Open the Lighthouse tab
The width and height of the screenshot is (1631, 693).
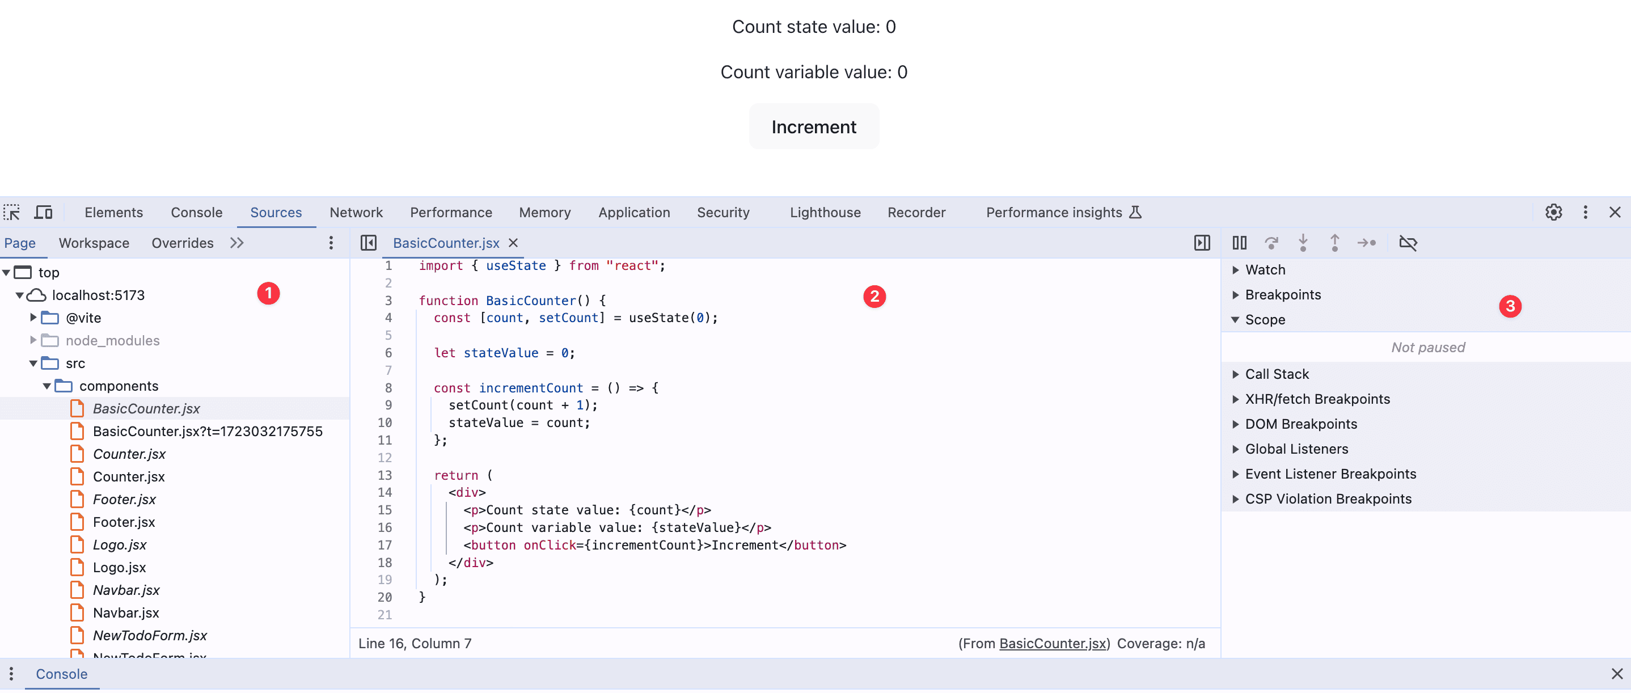pyautogui.click(x=825, y=213)
